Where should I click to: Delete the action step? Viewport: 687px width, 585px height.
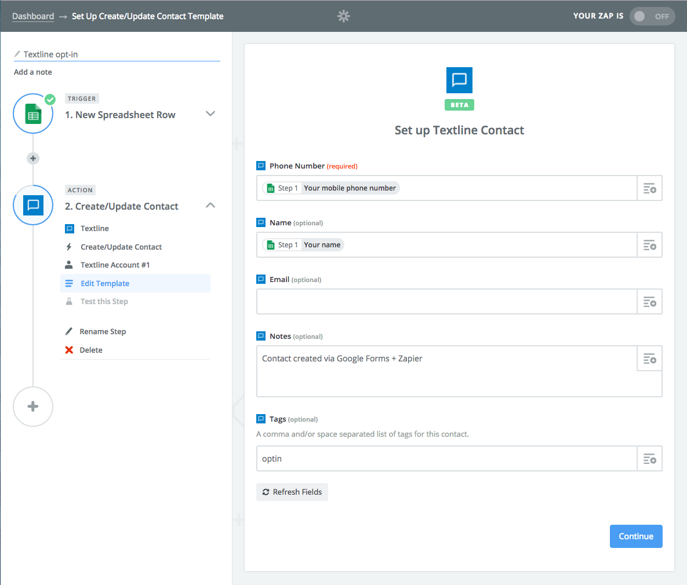(90, 350)
